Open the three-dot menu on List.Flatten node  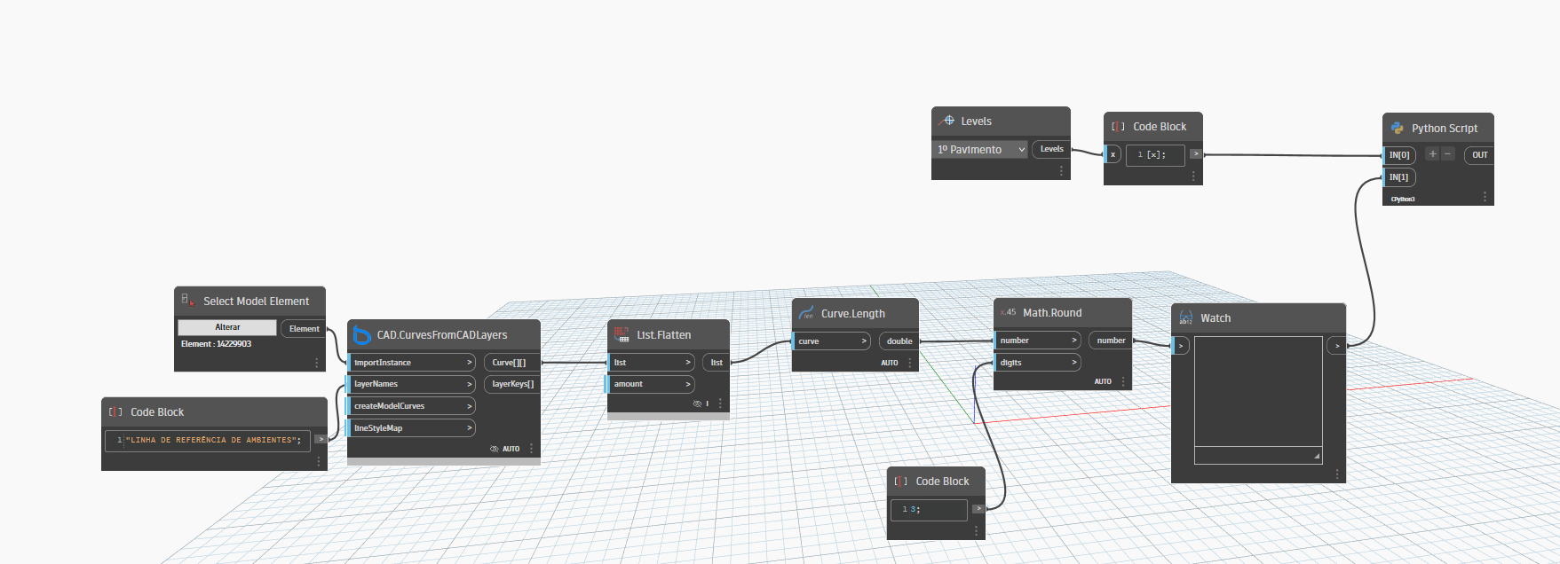click(720, 403)
